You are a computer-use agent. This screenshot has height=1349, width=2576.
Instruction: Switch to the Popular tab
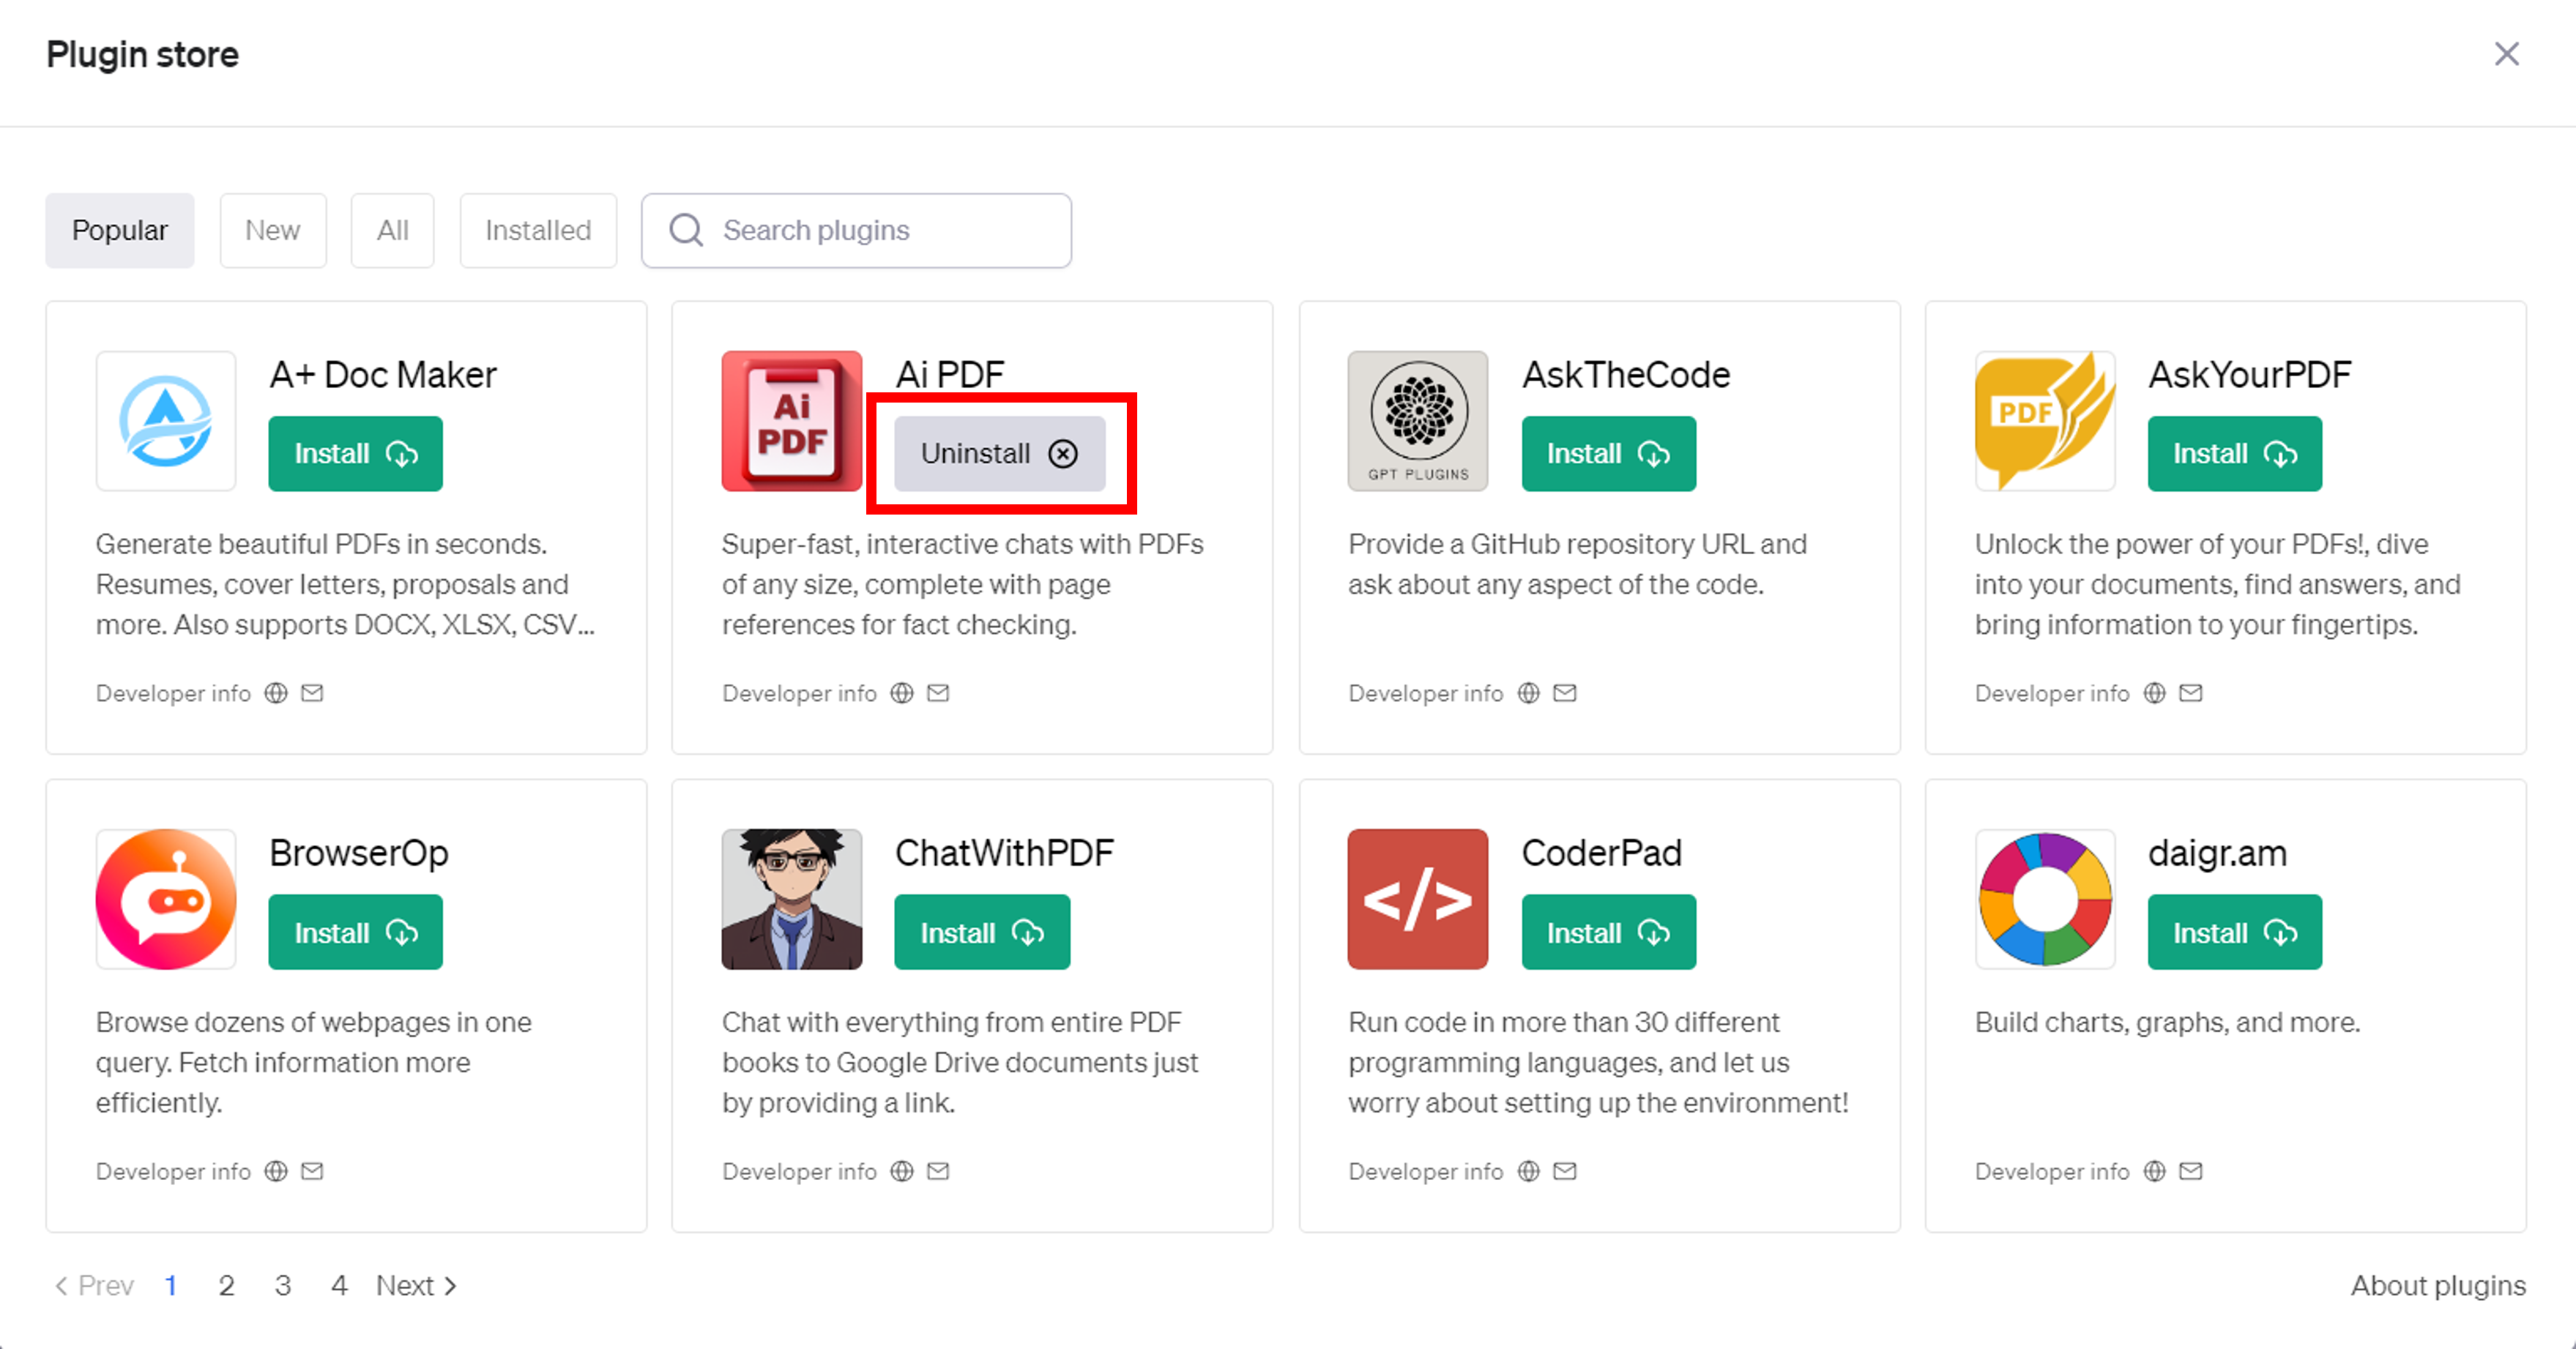click(120, 231)
